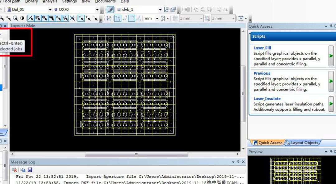
Task: Open the Previous script link
Action: point(262,73)
